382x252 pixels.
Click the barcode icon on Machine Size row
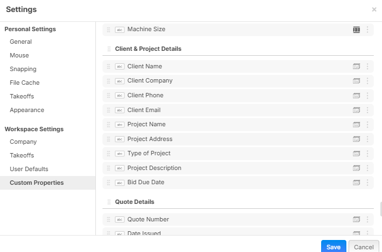(356, 30)
